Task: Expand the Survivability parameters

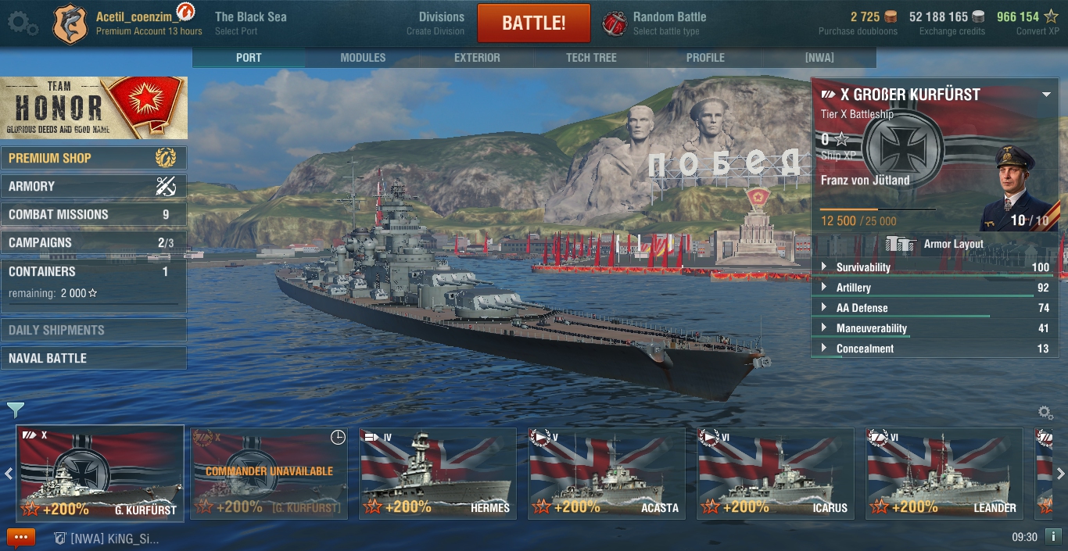Action: (x=935, y=267)
